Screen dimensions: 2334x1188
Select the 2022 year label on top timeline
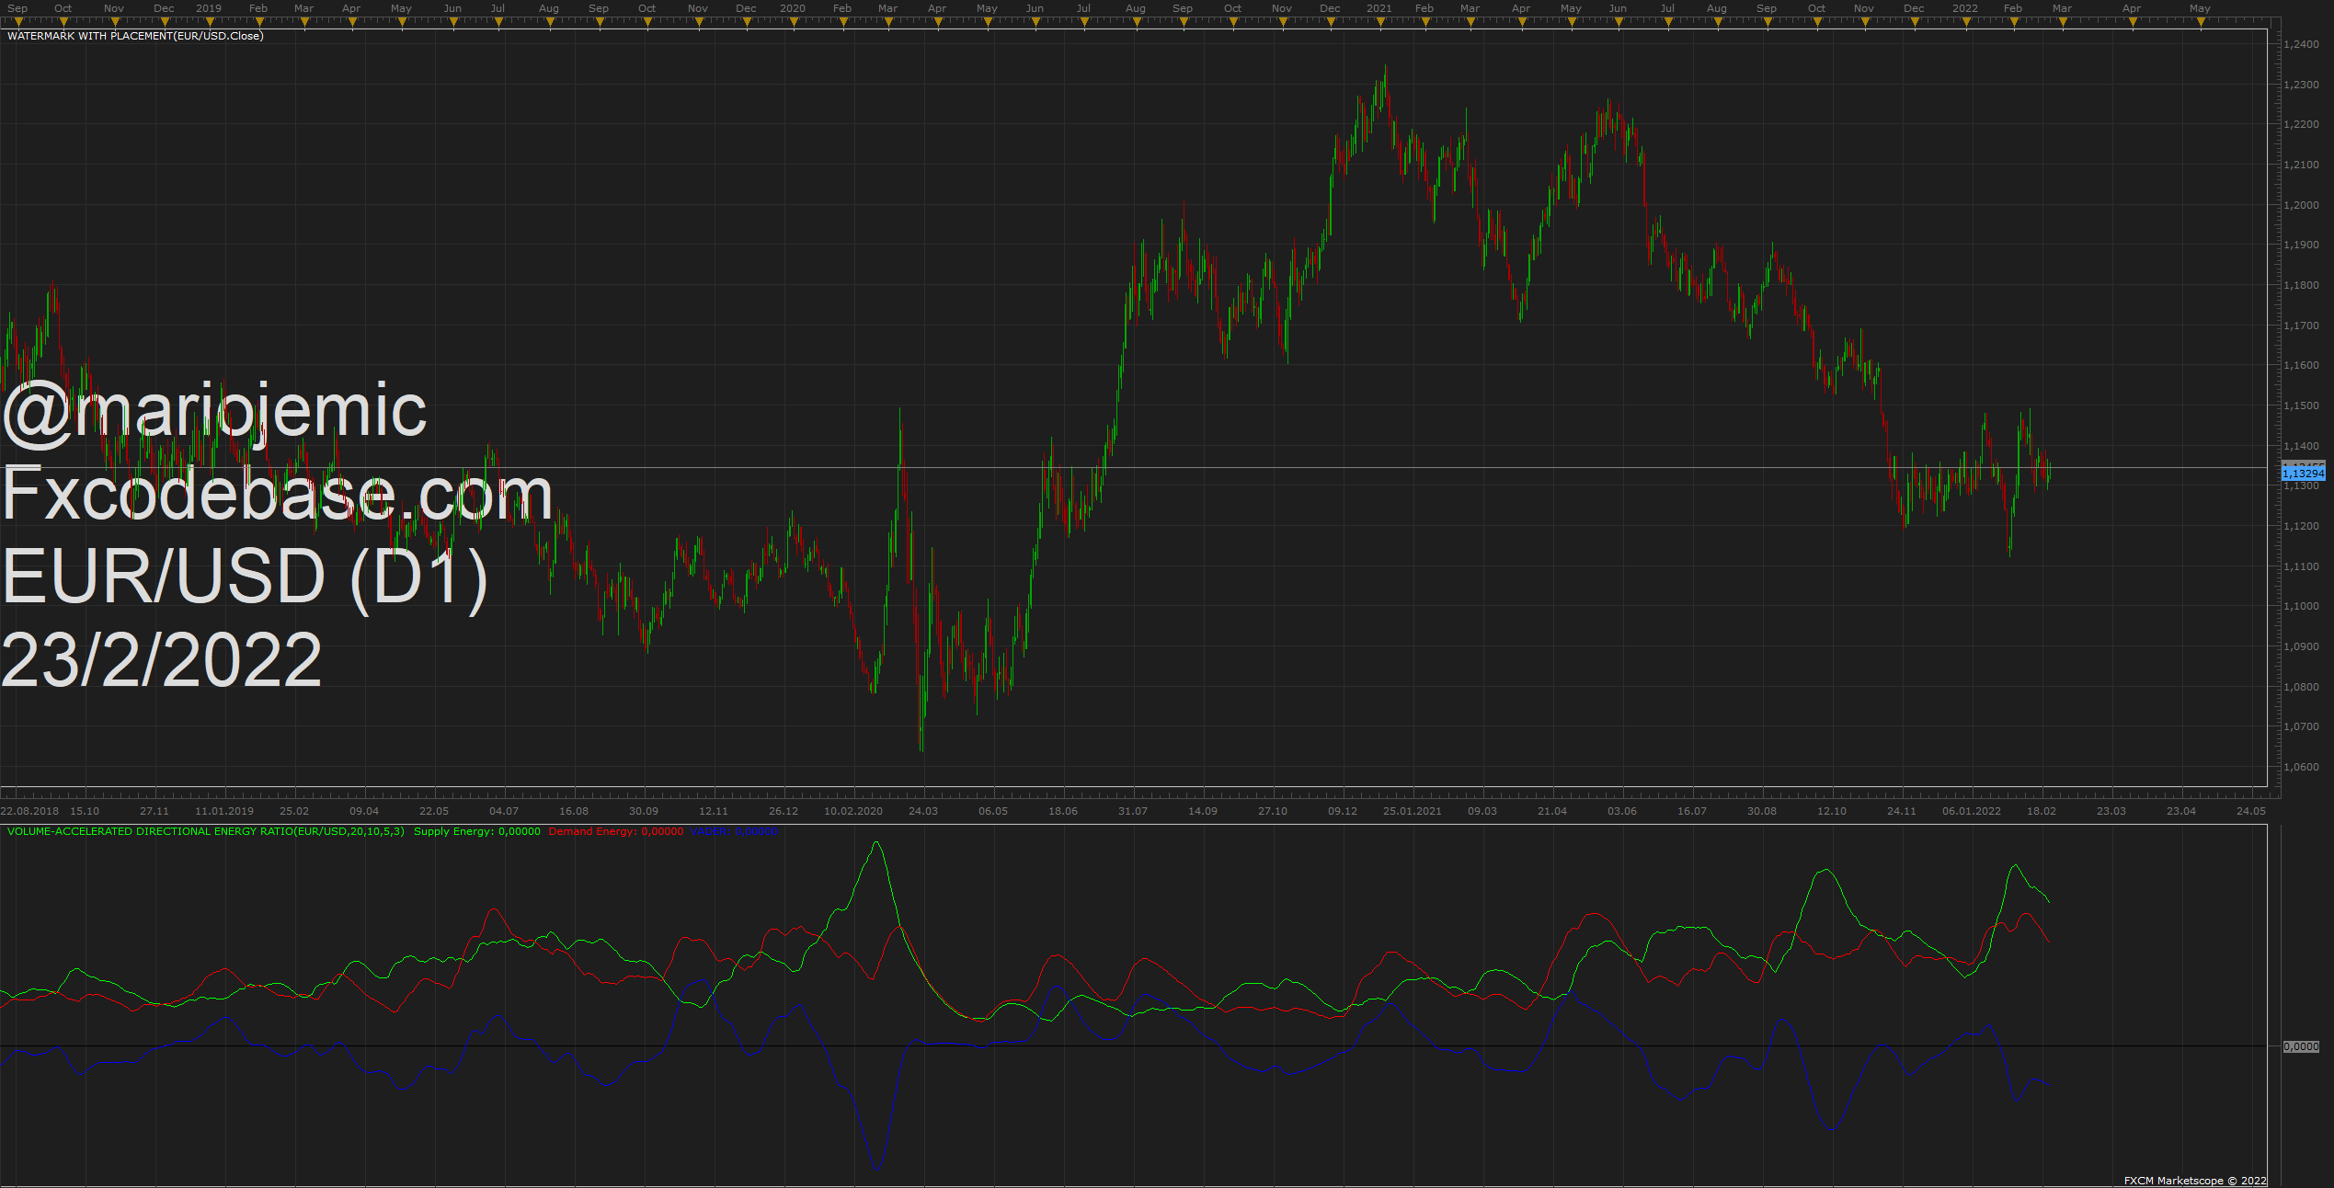coord(1965,8)
